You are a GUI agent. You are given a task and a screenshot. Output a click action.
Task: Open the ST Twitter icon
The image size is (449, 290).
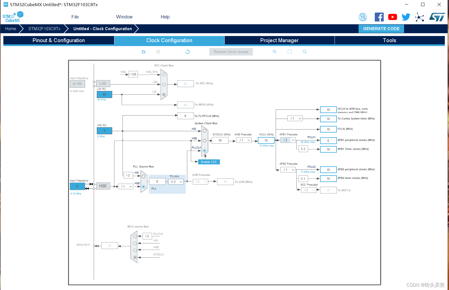(406, 17)
